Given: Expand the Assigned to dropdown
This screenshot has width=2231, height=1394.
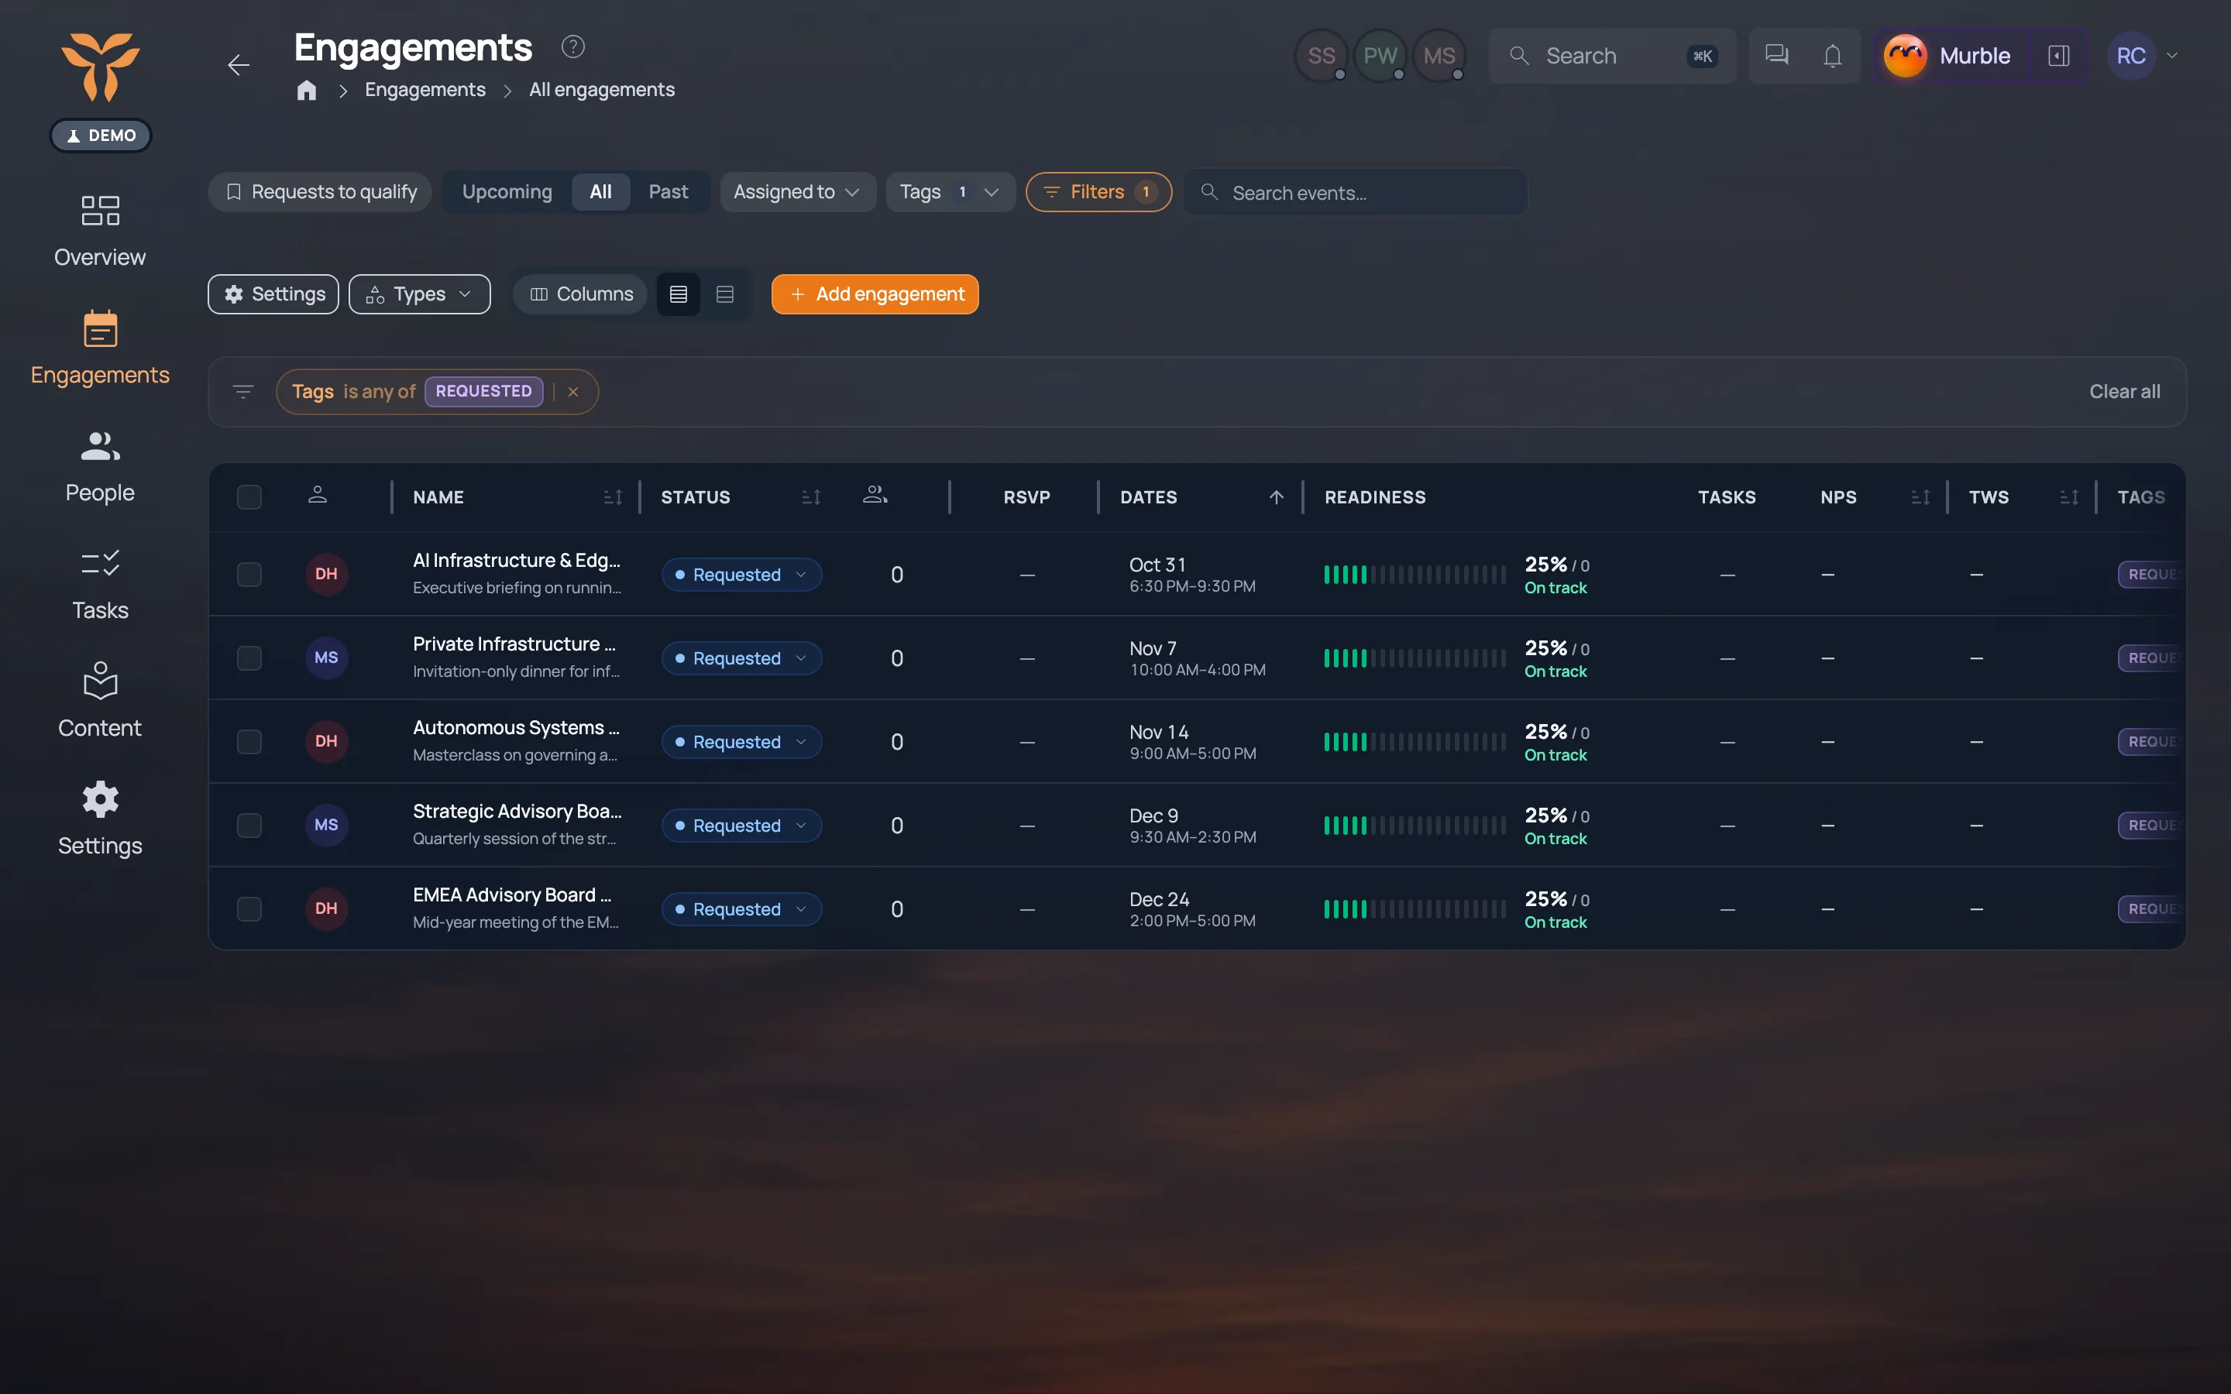Looking at the screenshot, I should [x=797, y=192].
